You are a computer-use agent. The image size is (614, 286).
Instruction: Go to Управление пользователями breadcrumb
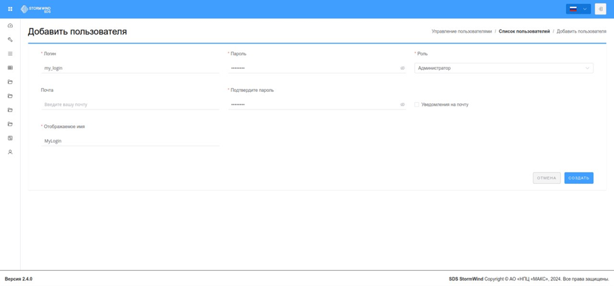pyautogui.click(x=461, y=31)
